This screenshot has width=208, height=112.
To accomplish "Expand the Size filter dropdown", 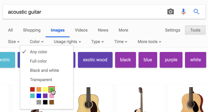I will click(x=14, y=42).
